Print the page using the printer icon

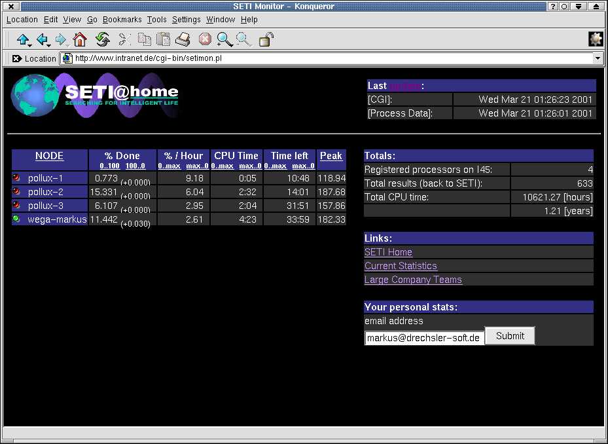[183, 39]
